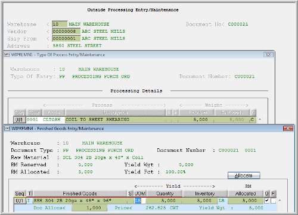
Task: Click the Quantity column header
Action: pyautogui.click(x=164, y=194)
